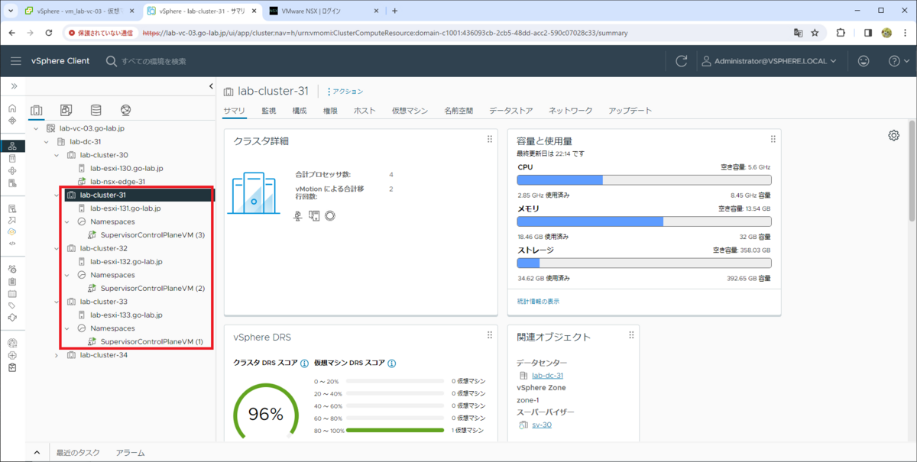Click 統計情報の表示 link
Screen dimensions: 917x462
[x=538, y=302]
